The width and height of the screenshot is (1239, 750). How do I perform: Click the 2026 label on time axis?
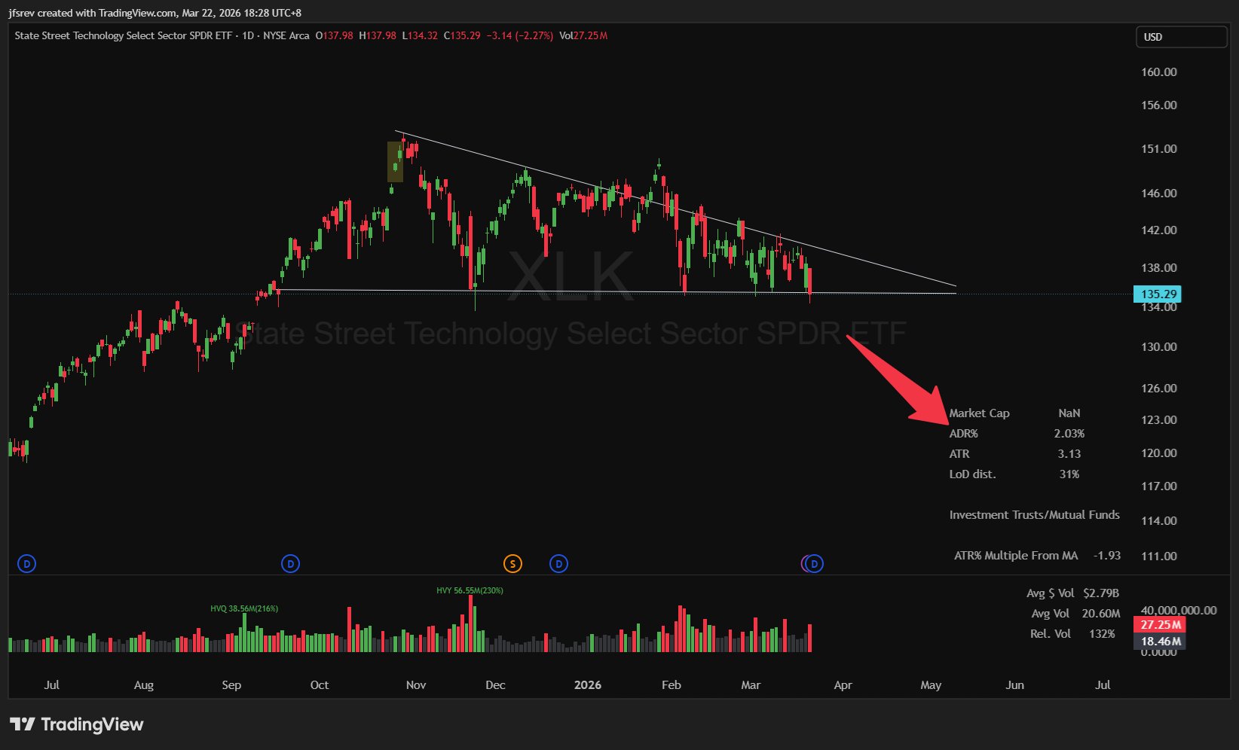pos(588,685)
